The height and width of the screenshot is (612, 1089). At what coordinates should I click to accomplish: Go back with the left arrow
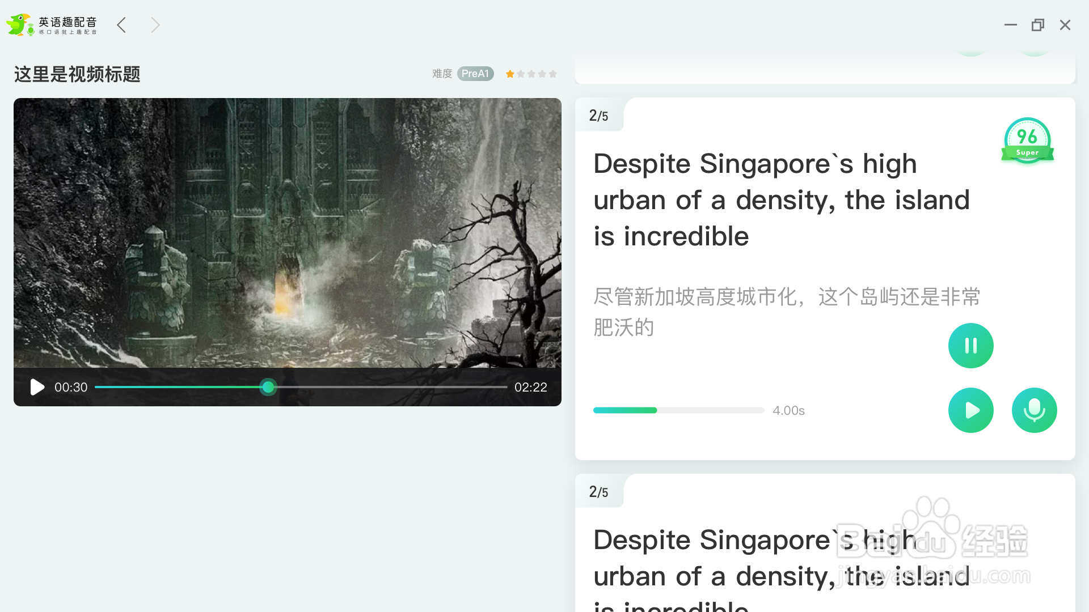(x=121, y=25)
